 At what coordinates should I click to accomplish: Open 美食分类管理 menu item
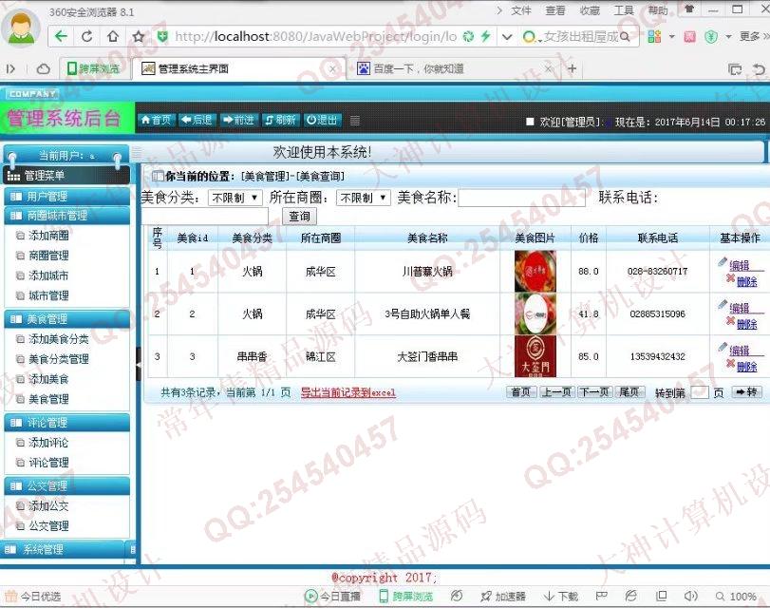59,359
